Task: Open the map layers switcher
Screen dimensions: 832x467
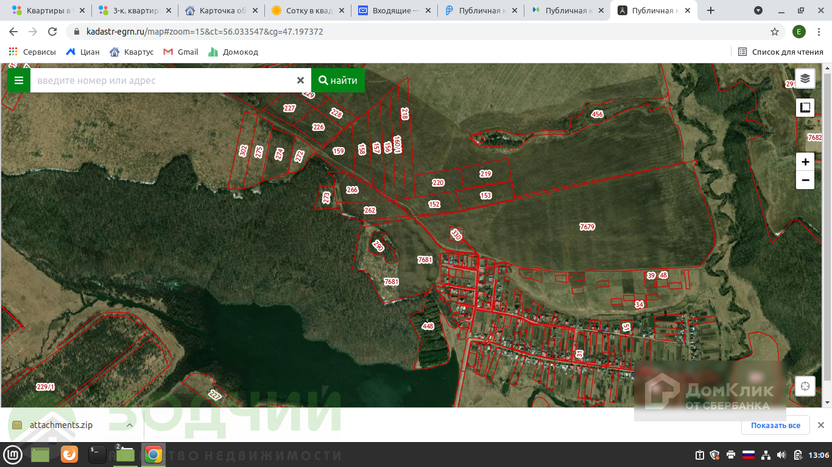Action: (805, 78)
